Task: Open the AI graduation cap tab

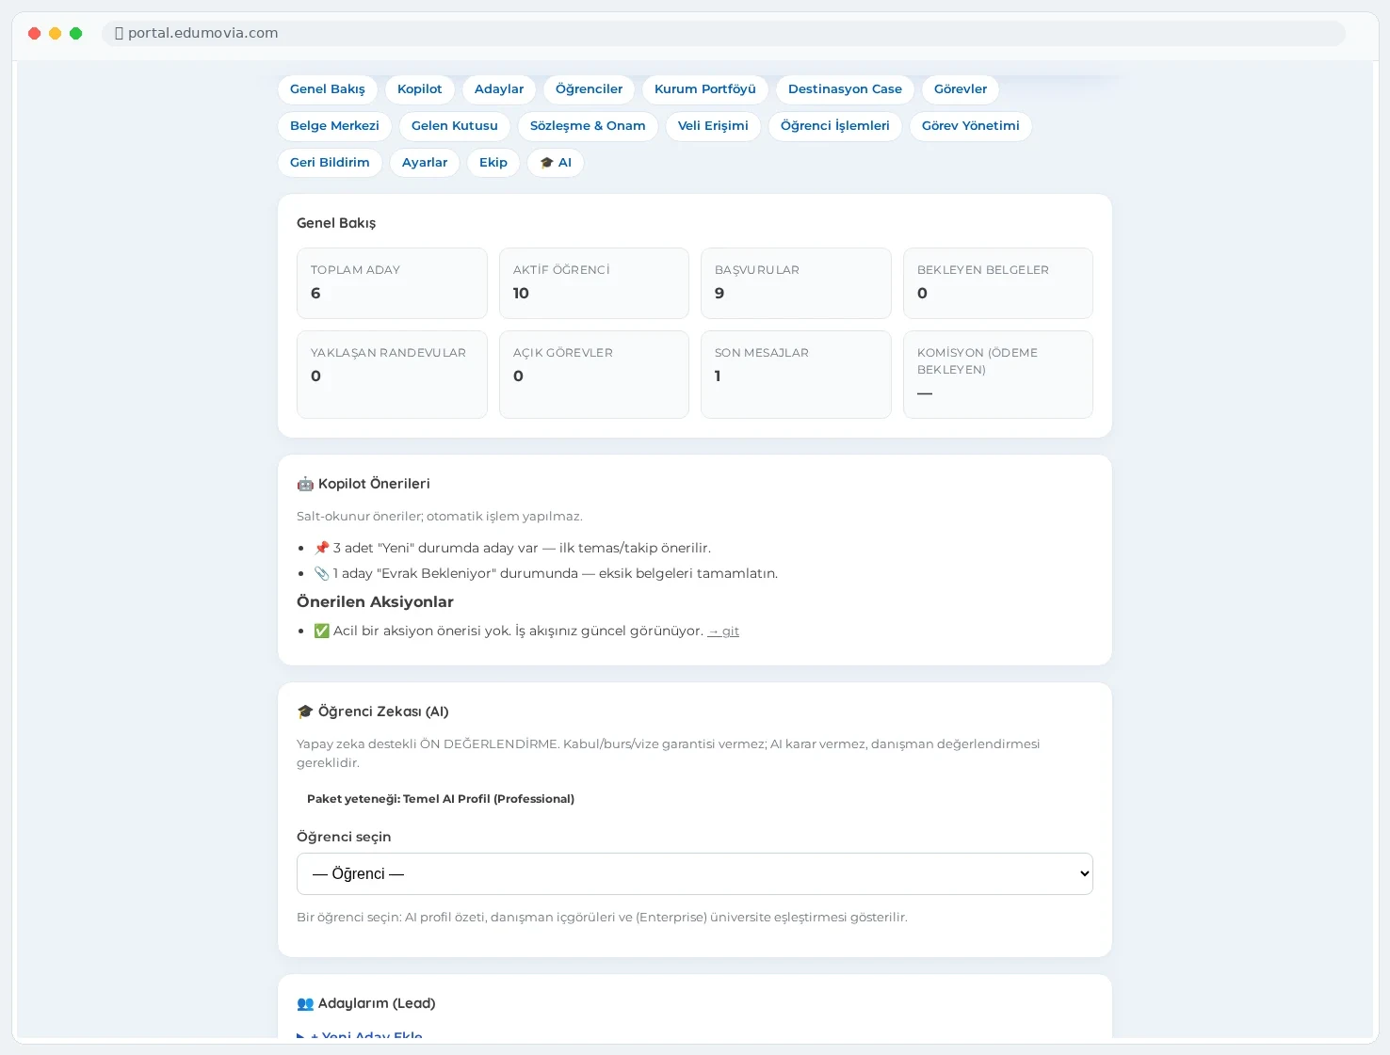Action: [x=556, y=163]
